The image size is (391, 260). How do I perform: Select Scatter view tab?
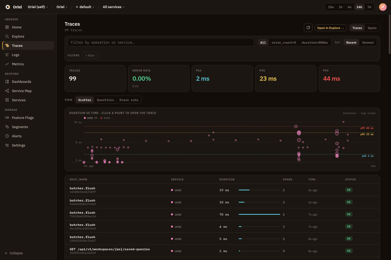coord(85,100)
